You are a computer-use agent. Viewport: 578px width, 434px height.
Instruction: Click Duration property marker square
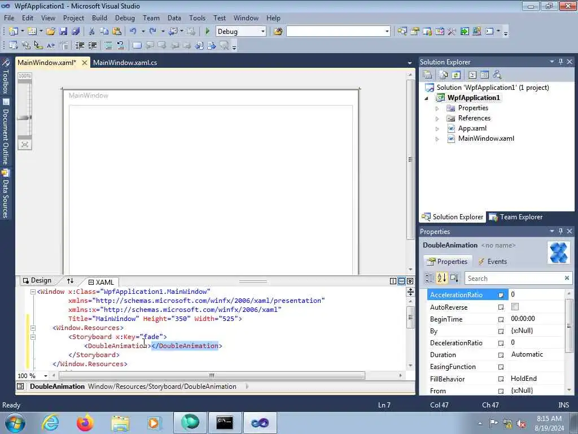pyautogui.click(x=501, y=355)
